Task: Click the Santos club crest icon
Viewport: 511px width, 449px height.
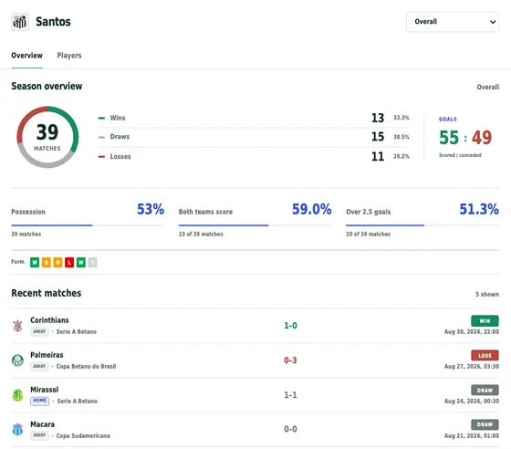Action: pos(20,22)
